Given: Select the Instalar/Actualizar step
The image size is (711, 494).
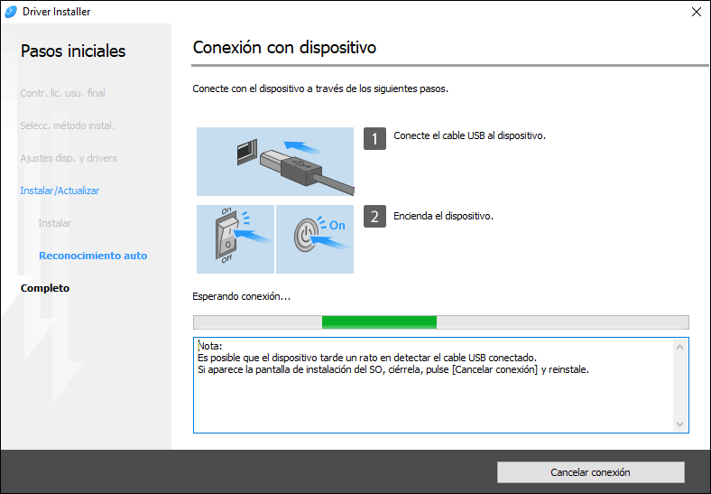Looking at the screenshot, I should [x=60, y=191].
